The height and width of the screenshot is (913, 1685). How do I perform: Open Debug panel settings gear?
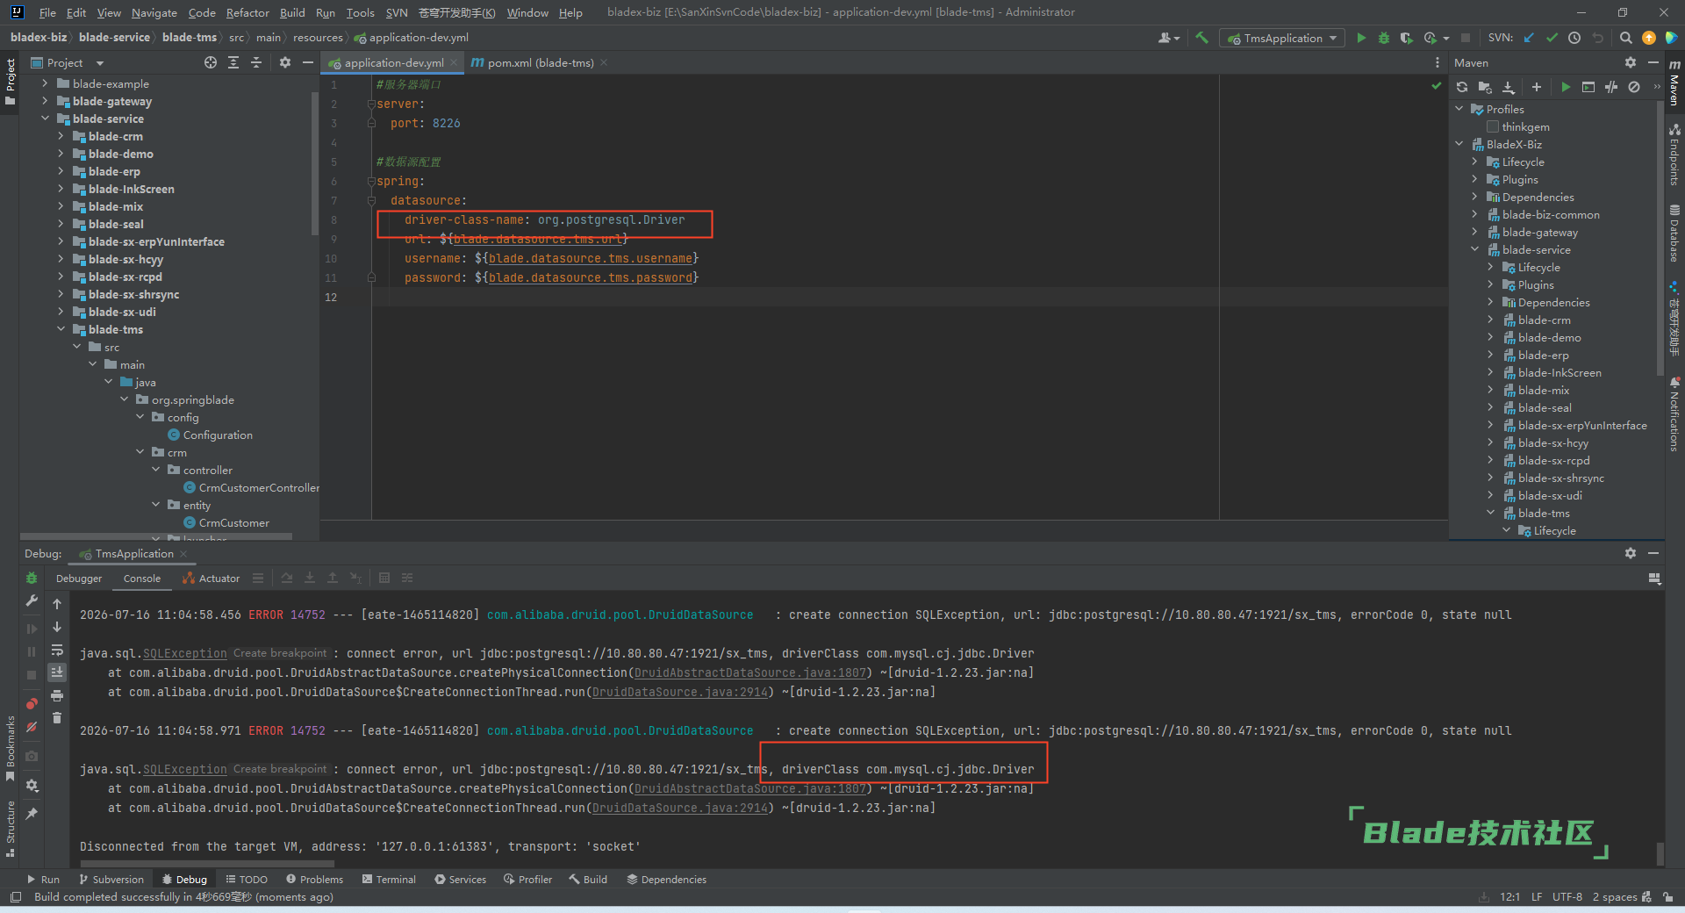[x=1631, y=553]
